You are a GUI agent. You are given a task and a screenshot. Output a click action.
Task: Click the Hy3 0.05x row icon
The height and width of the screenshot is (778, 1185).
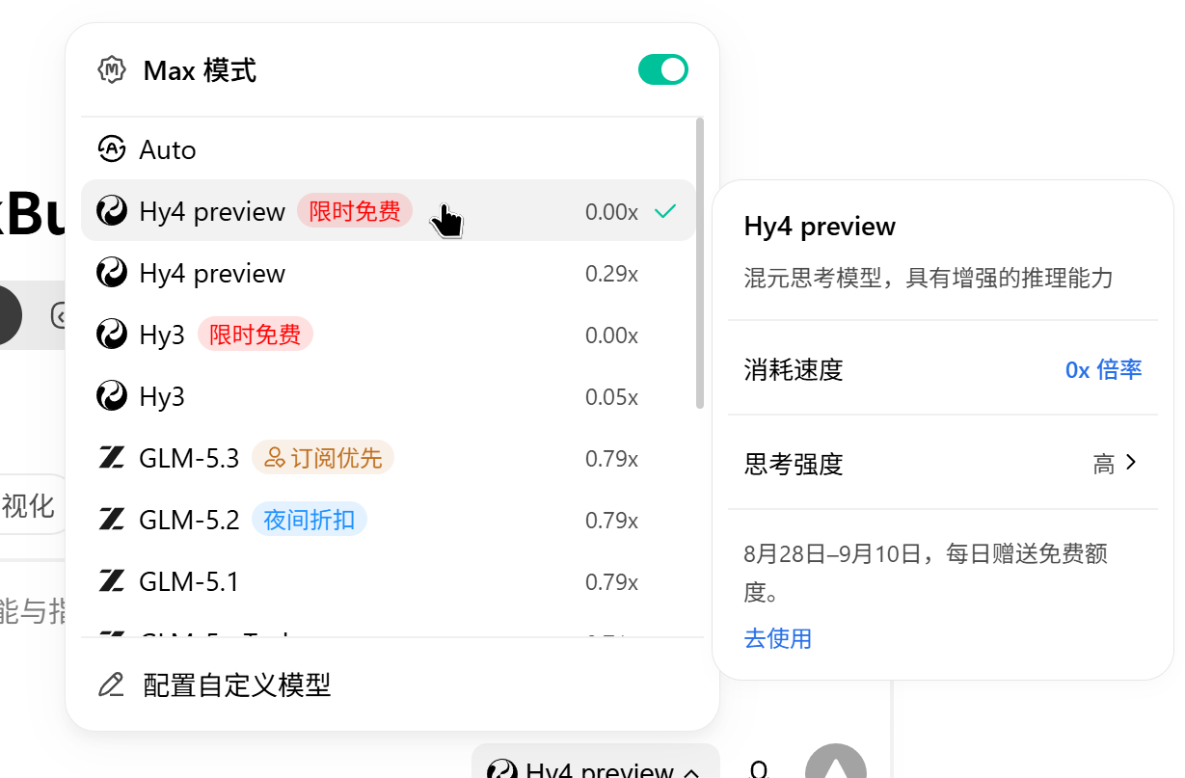[x=112, y=396]
